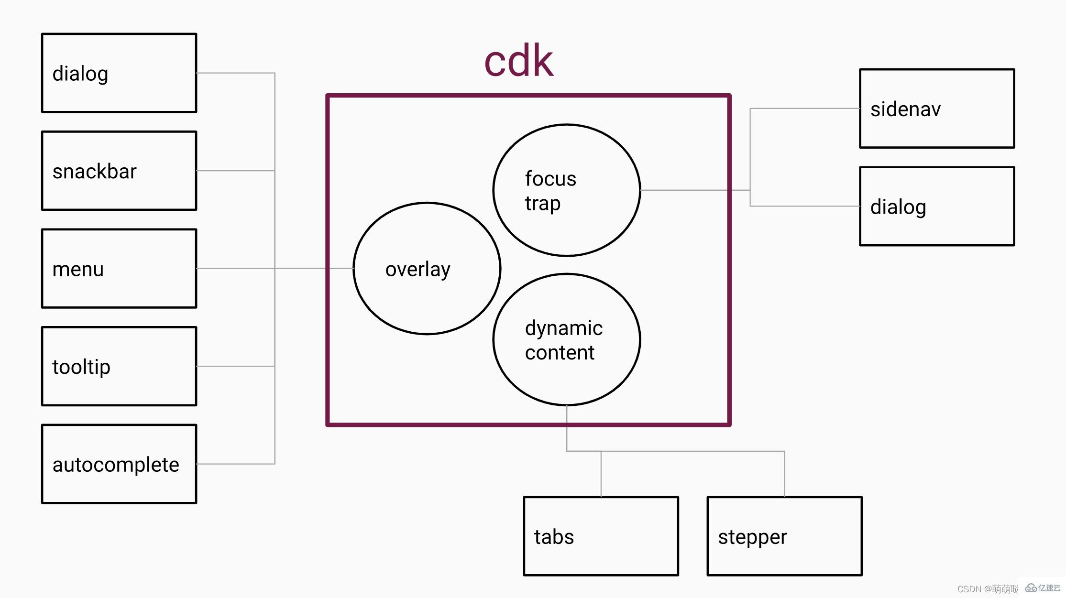Click the dialog box on right panel
The width and height of the screenshot is (1066, 598).
pos(937,207)
